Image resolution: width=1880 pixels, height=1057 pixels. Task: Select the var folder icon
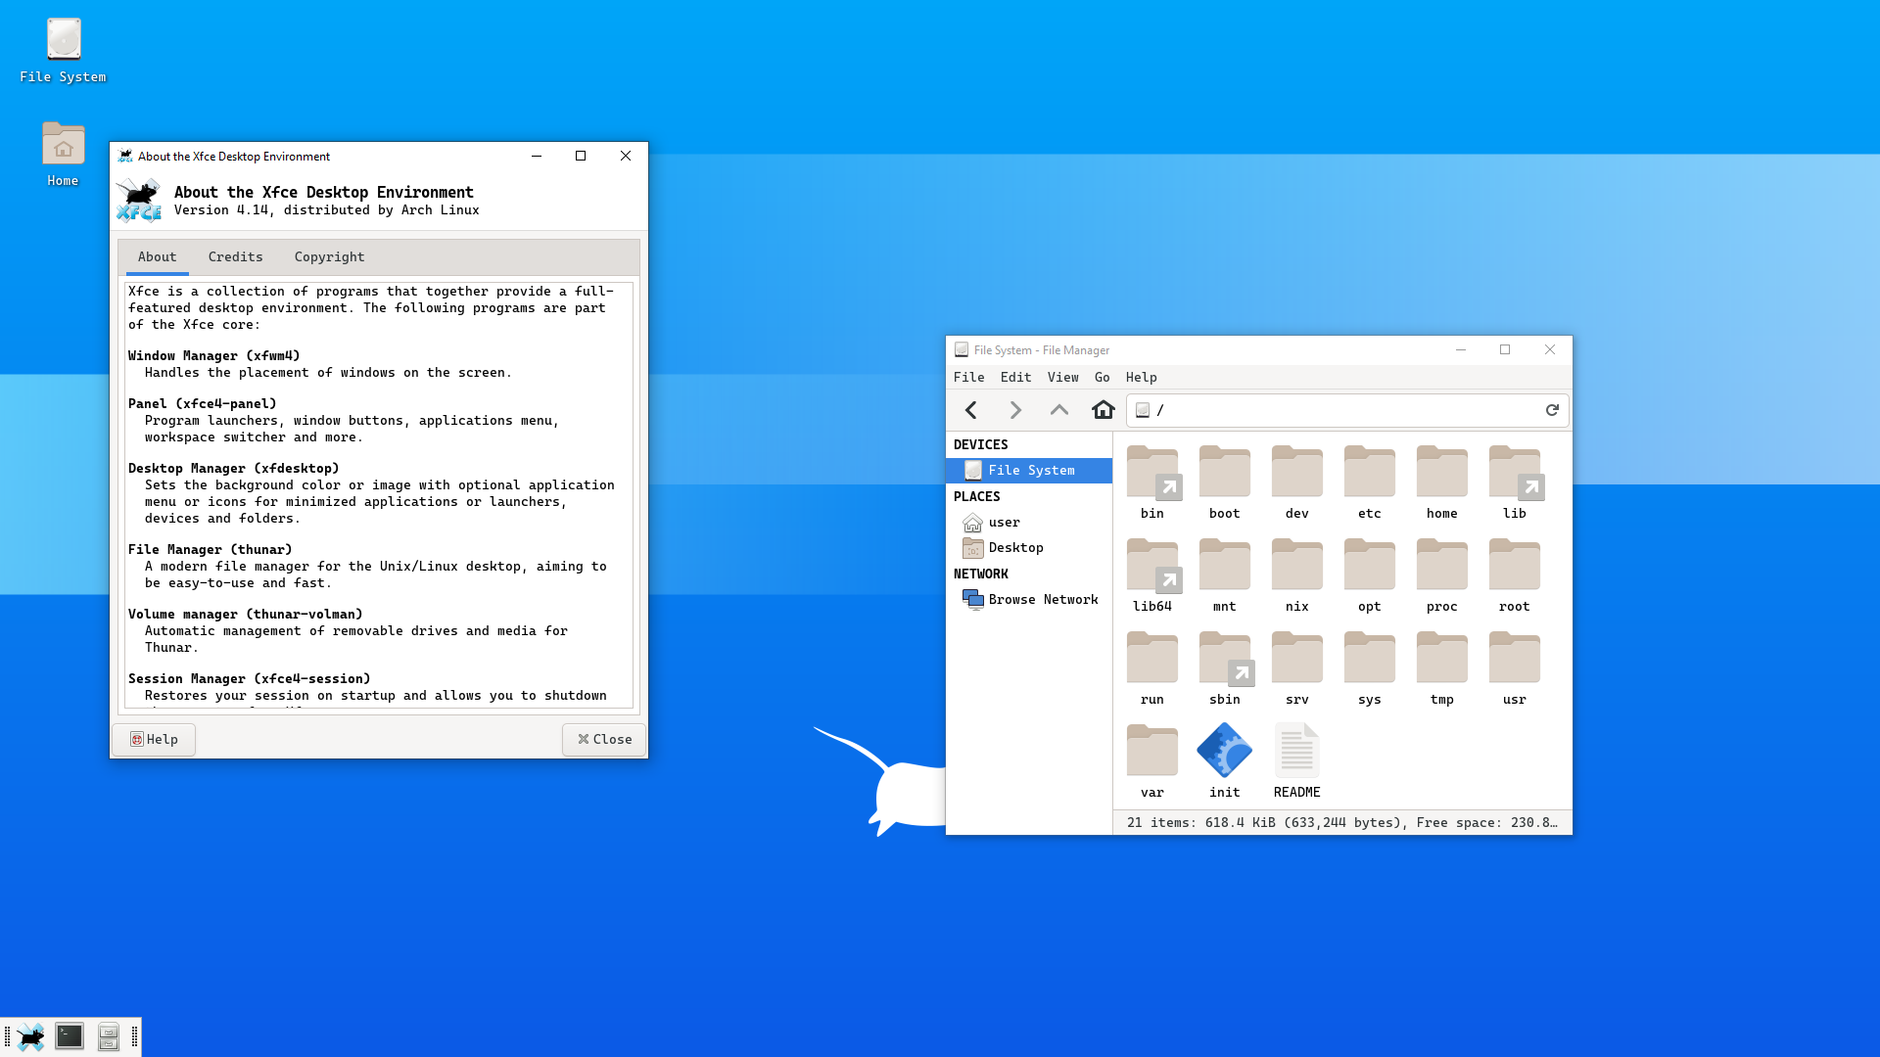click(1152, 752)
